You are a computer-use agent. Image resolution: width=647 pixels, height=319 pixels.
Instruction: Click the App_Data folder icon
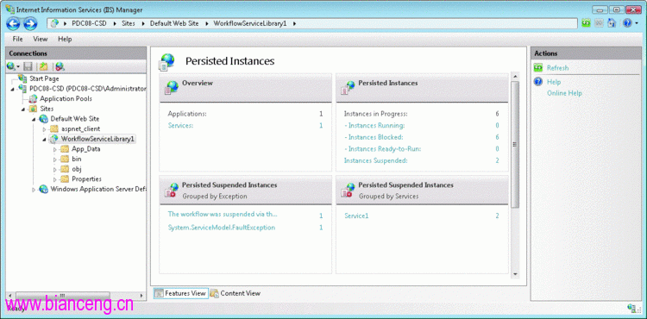(x=65, y=149)
